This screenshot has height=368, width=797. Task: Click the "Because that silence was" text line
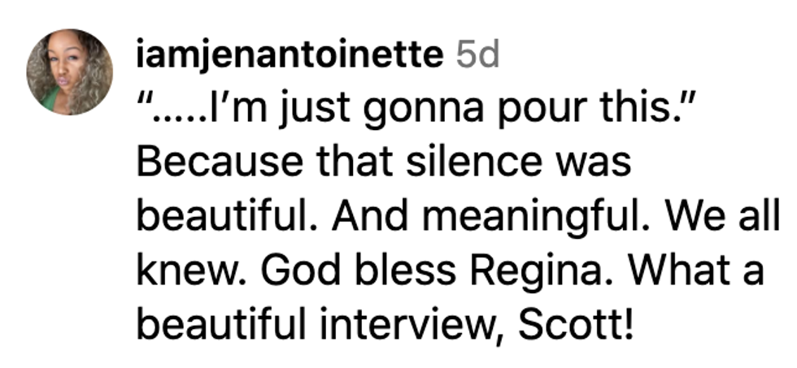tap(383, 162)
